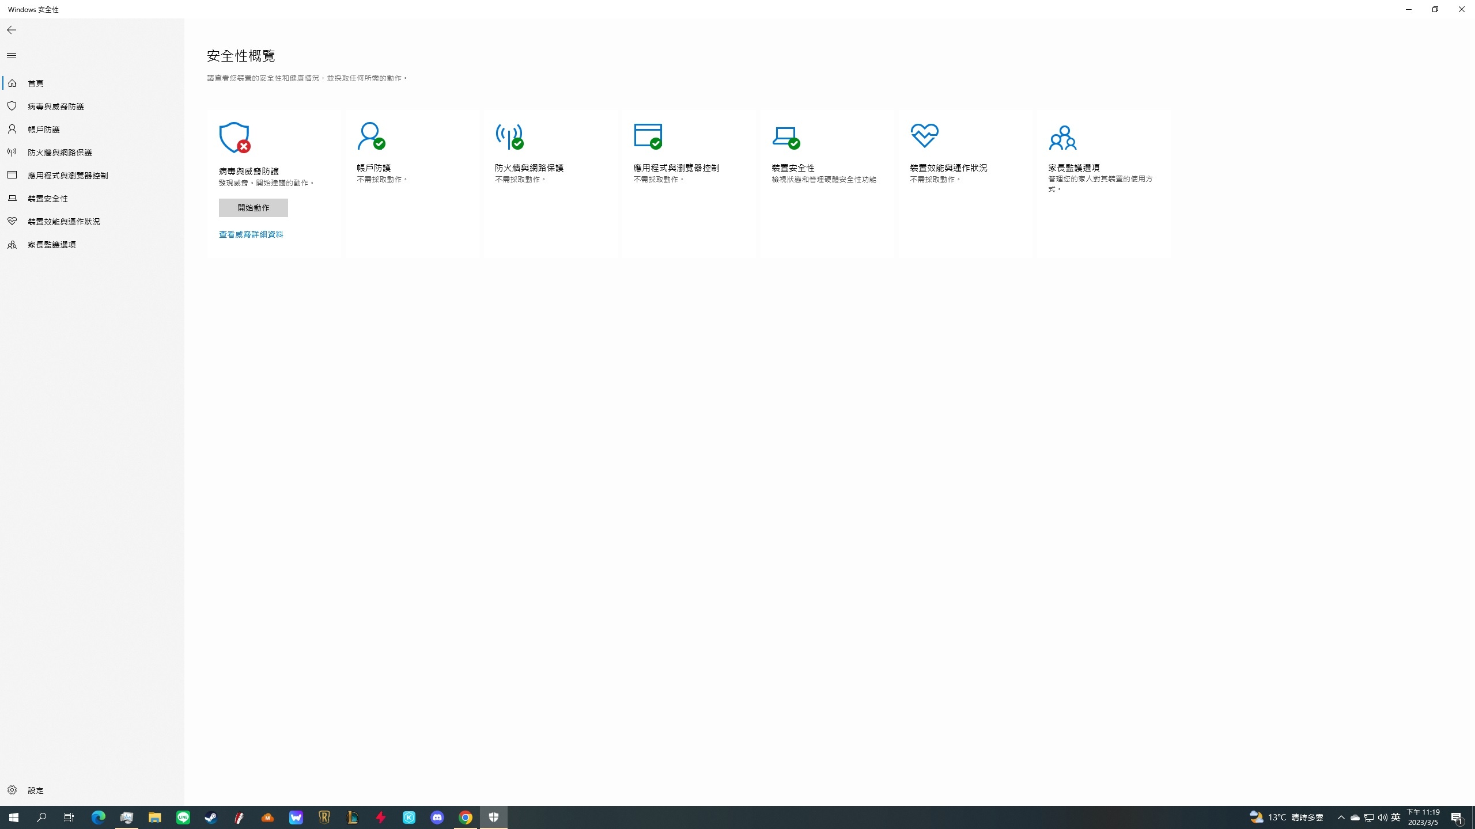Toggle the hamburger navigation menu
1475x829 pixels.
[x=12, y=56]
